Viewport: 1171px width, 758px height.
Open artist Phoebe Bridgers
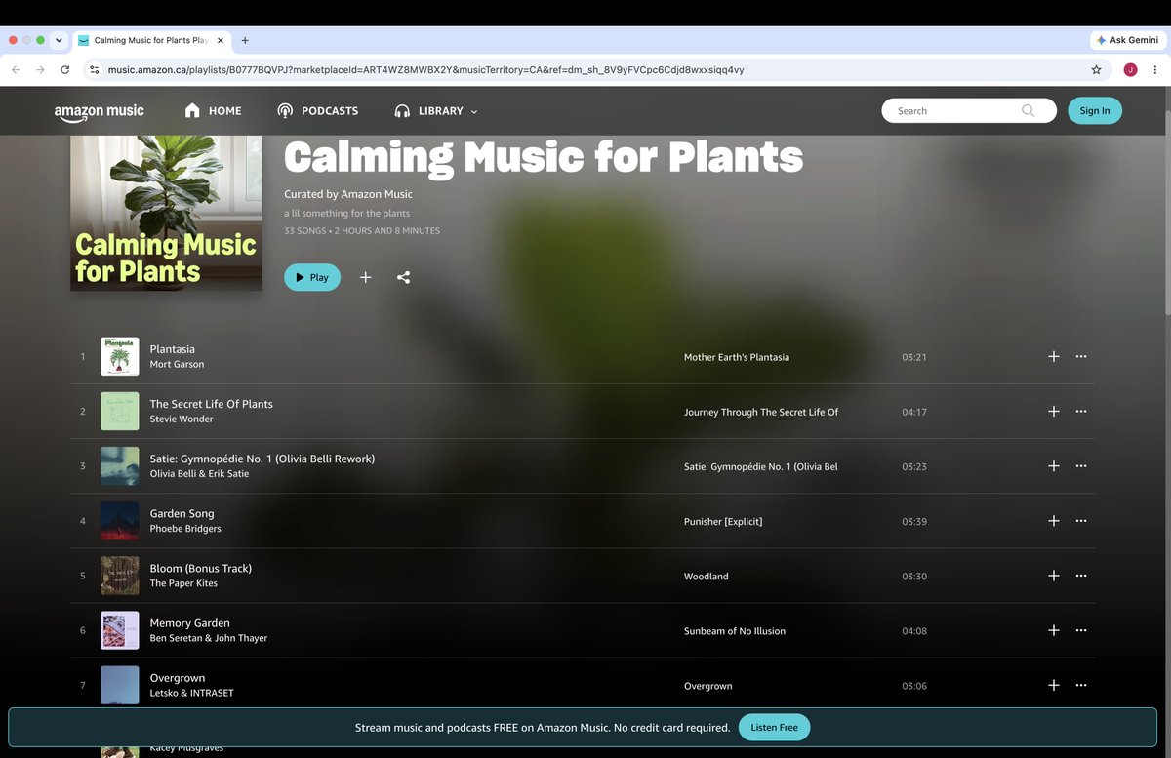pos(185,529)
